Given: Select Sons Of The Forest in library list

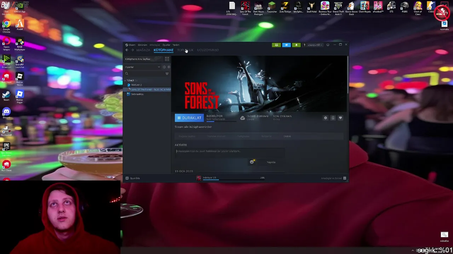Looking at the screenshot, I should click(149, 90).
